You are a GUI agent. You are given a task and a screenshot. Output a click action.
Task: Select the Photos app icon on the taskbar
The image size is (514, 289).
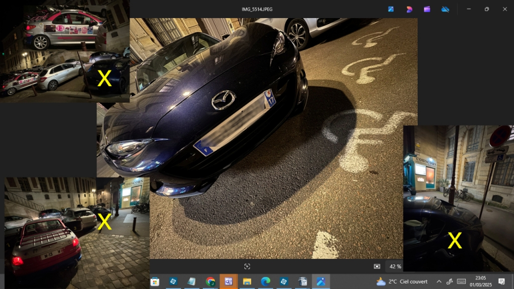tap(321, 281)
